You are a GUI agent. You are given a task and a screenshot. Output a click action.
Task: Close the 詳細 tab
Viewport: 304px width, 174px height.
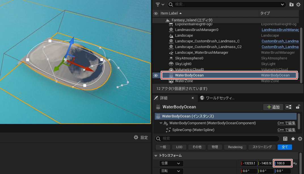pos(193,98)
